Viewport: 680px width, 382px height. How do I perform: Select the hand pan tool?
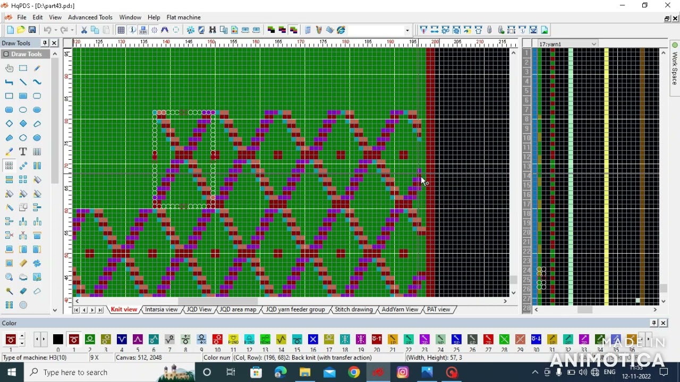tap(9, 68)
